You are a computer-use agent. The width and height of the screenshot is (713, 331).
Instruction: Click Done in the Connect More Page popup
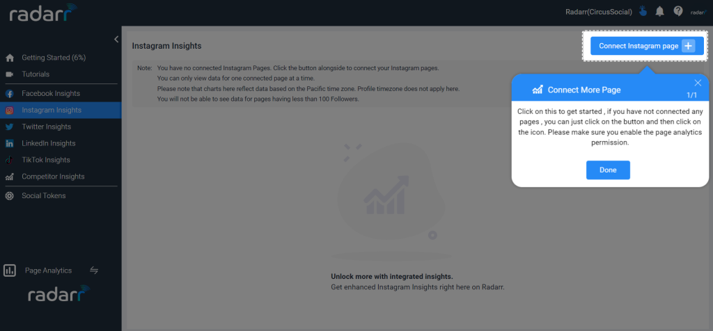tap(608, 170)
